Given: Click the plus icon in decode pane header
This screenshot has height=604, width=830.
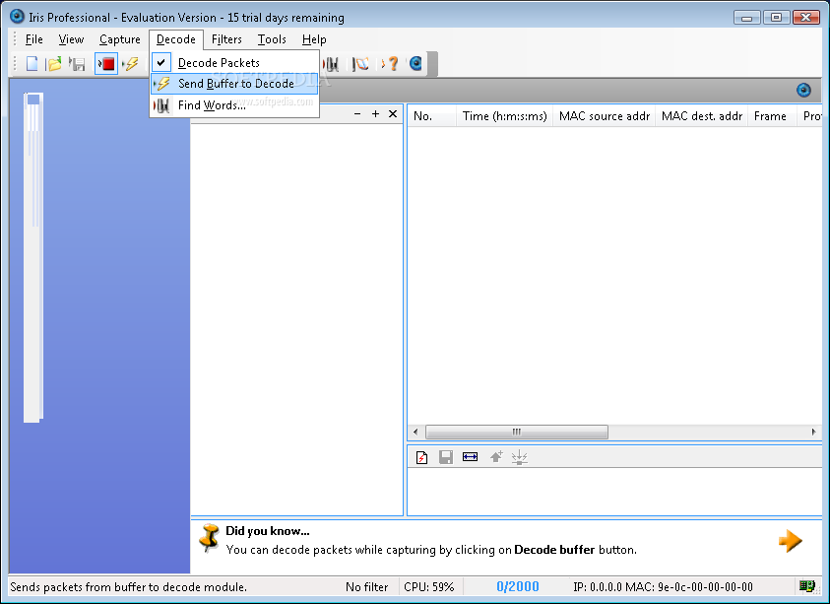Looking at the screenshot, I should 375,114.
